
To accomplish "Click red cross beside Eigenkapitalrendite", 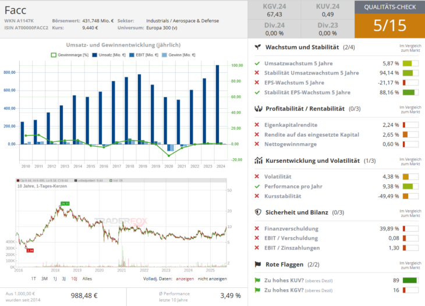I will click(x=257, y=125).
